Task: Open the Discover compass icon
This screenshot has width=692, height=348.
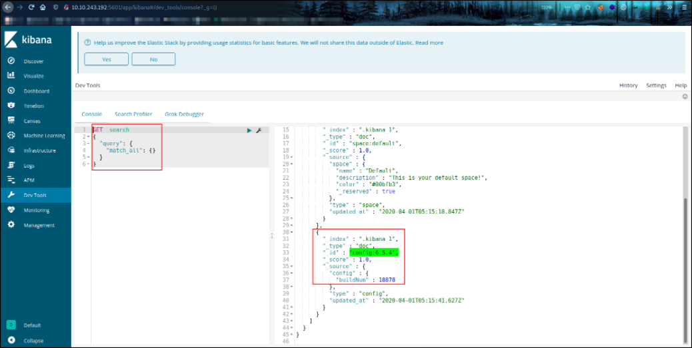Action: (11, 61)
